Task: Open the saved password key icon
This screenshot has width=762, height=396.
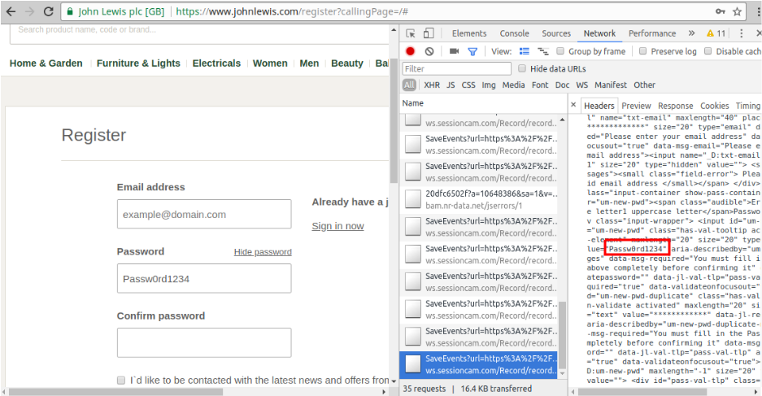Action: [x=721, y=11]
